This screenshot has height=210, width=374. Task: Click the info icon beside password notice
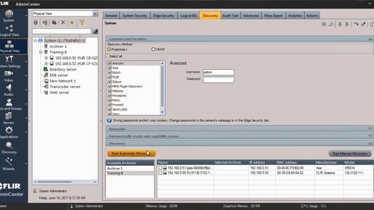(x=109, y=121)
